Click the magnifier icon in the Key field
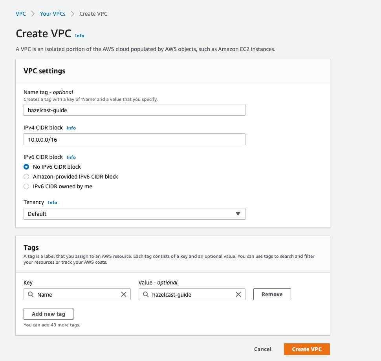381x361 pixels. pyautogui.click(x=31, y=294)
